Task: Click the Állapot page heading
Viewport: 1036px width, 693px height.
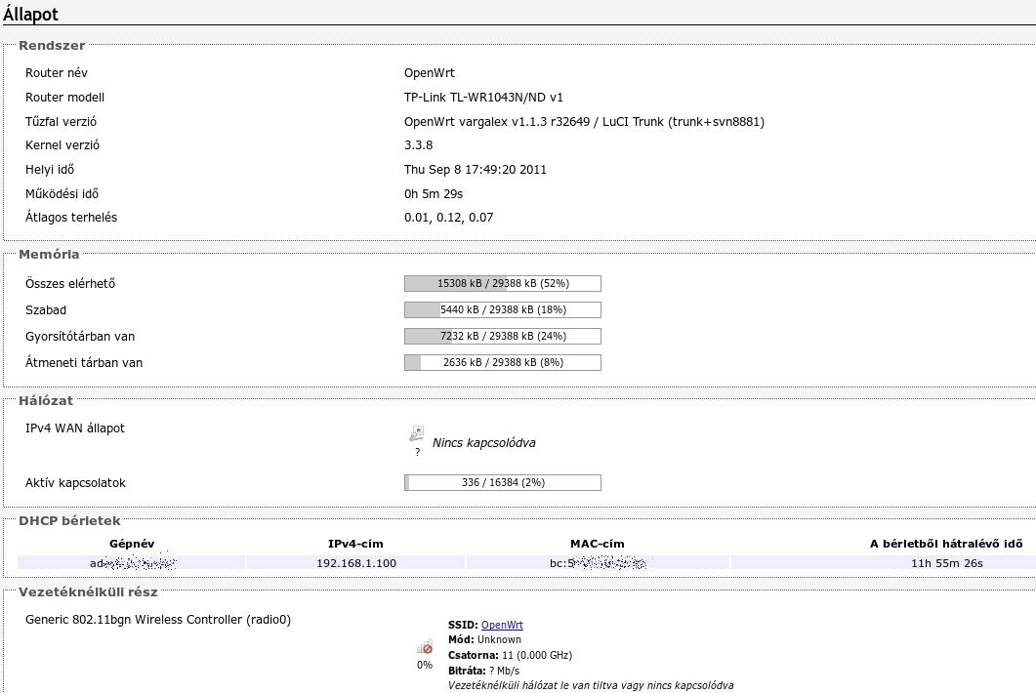Action: [30, 14]
